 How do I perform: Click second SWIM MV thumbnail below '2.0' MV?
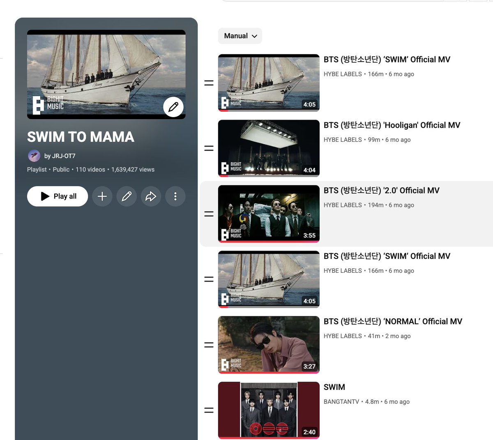[x=269, y=279]
